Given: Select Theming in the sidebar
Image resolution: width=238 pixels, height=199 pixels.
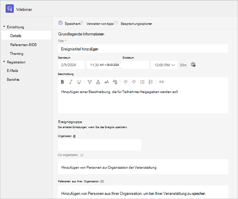Looking at the screenshot, I should (17, 53).
